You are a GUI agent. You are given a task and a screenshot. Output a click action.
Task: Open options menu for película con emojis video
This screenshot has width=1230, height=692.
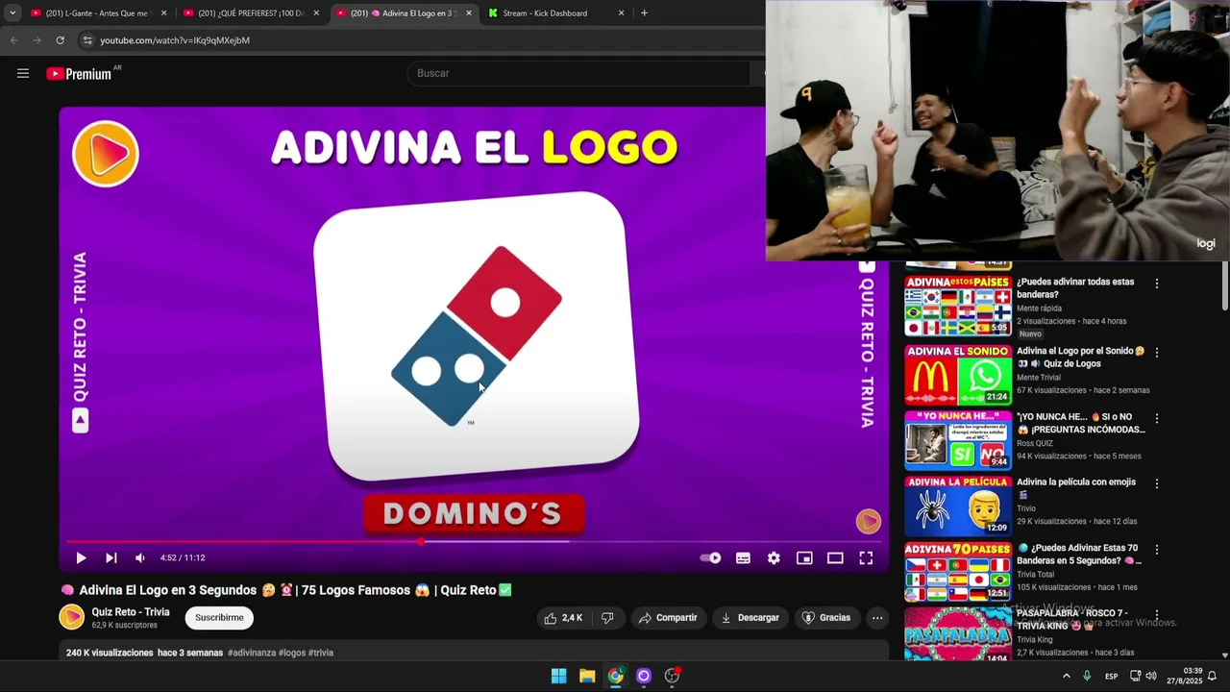click(x=1157, y=484)
